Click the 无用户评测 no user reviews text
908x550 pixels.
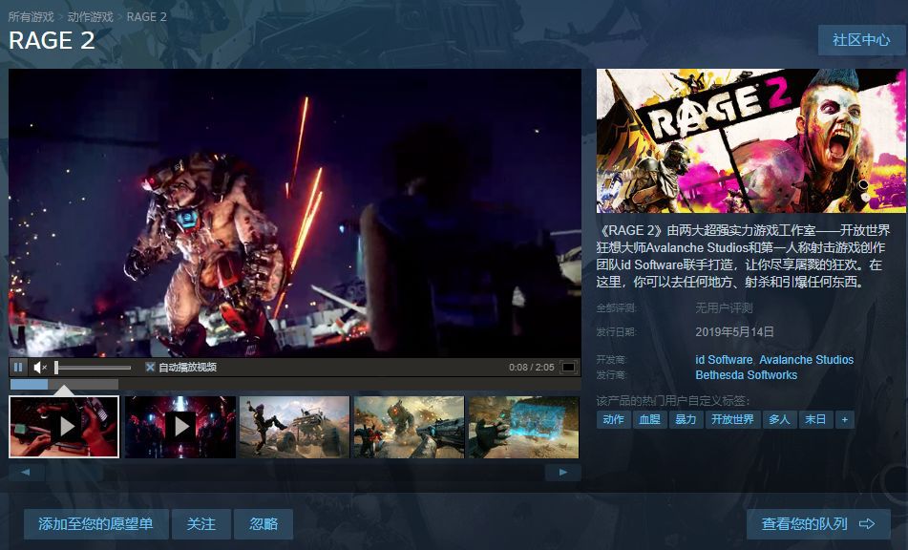point(724,308)
